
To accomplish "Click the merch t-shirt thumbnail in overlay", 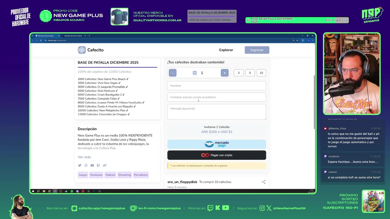I will pos(119,16).
